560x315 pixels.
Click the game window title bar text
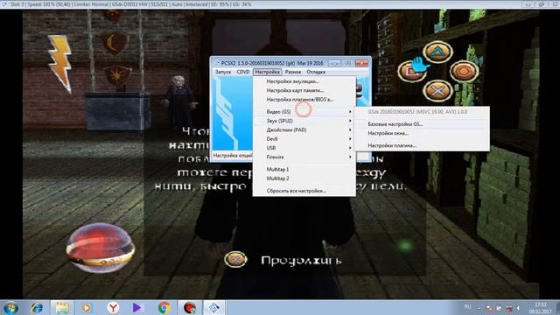pos(130,4)
